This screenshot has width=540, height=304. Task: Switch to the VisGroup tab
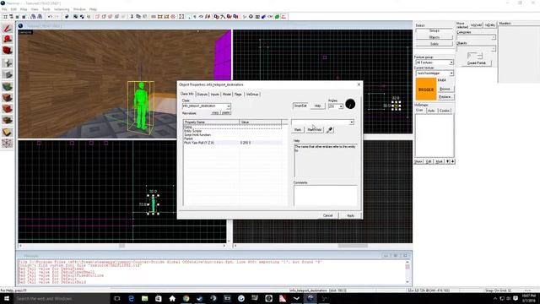coord(252,94)
